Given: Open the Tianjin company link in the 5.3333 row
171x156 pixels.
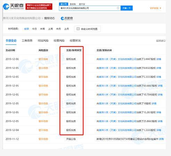Looking at the screenshot, I should point(118,77).
